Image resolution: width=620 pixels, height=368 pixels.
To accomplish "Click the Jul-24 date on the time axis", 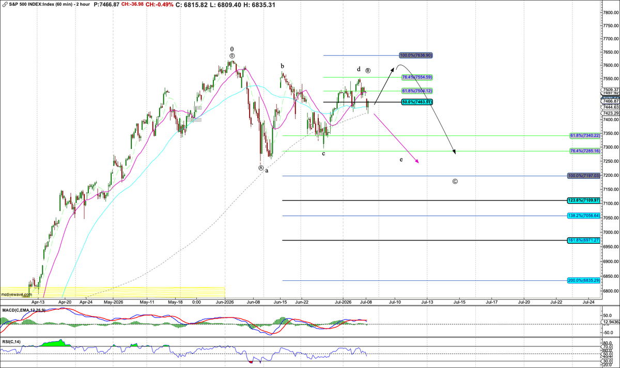I will coord(588,302).
